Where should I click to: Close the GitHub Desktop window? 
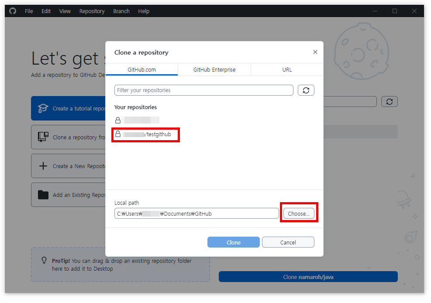(x=414, y=11)
